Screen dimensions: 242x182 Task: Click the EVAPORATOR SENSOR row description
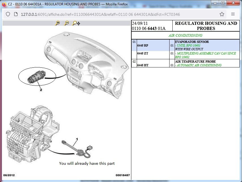tap(192, 42)
